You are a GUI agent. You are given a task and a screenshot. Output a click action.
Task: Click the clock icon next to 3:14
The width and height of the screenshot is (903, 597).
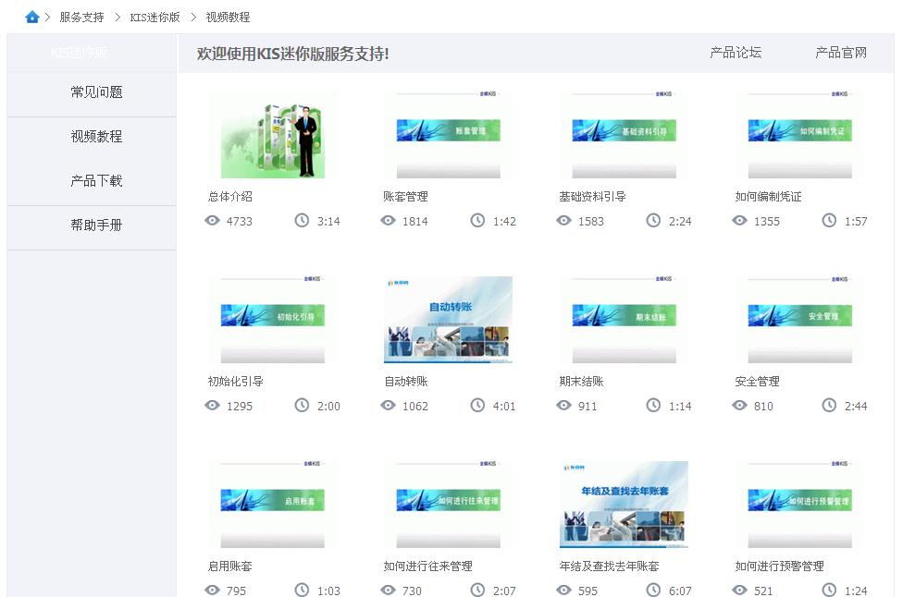click(x=302, y=220)
